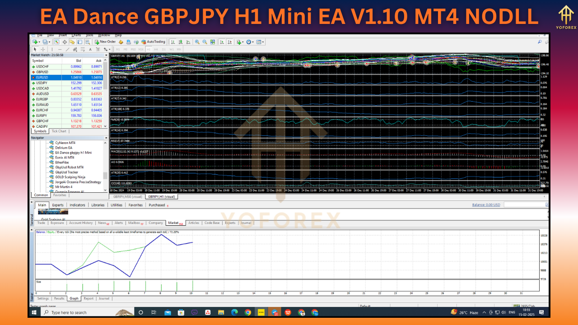
Task: Select the Arrow cursor tool
Action: (35, 50)
